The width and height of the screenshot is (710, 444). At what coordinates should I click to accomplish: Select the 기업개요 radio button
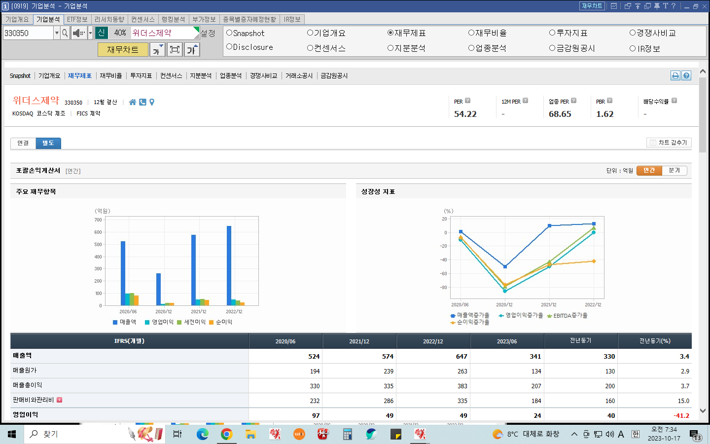pyautogui.click(x=310, y=33)
